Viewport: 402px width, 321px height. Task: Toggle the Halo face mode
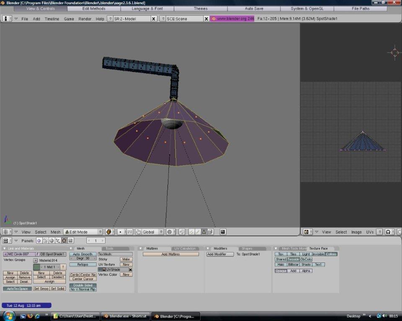(x=281, y=265)
